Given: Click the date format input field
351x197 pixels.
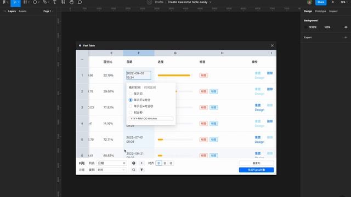Looking at the screenshot, I should click(x=151, y=119).
